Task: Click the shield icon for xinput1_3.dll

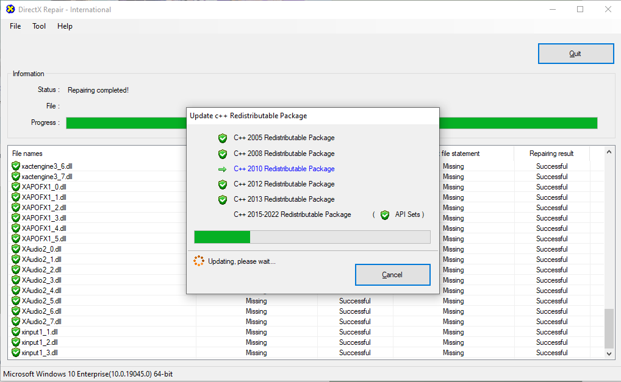Action: pos(16,353)
